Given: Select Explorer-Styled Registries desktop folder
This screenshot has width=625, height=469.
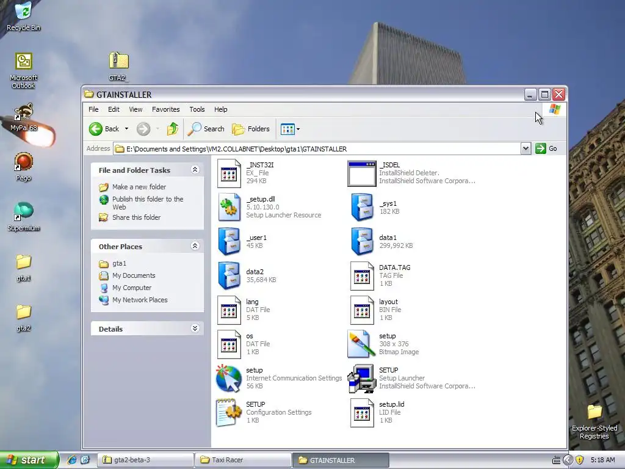Looking at the screenshot, I should 594,421.
